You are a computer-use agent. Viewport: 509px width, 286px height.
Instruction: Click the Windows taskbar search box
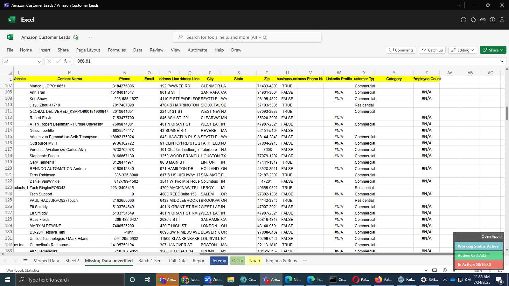point(70,280)
